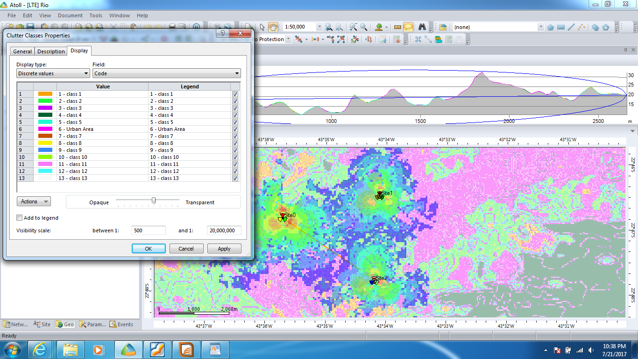
Task: Select the arrow pointer tool in toolbar
Action: (x=262, y=27)
